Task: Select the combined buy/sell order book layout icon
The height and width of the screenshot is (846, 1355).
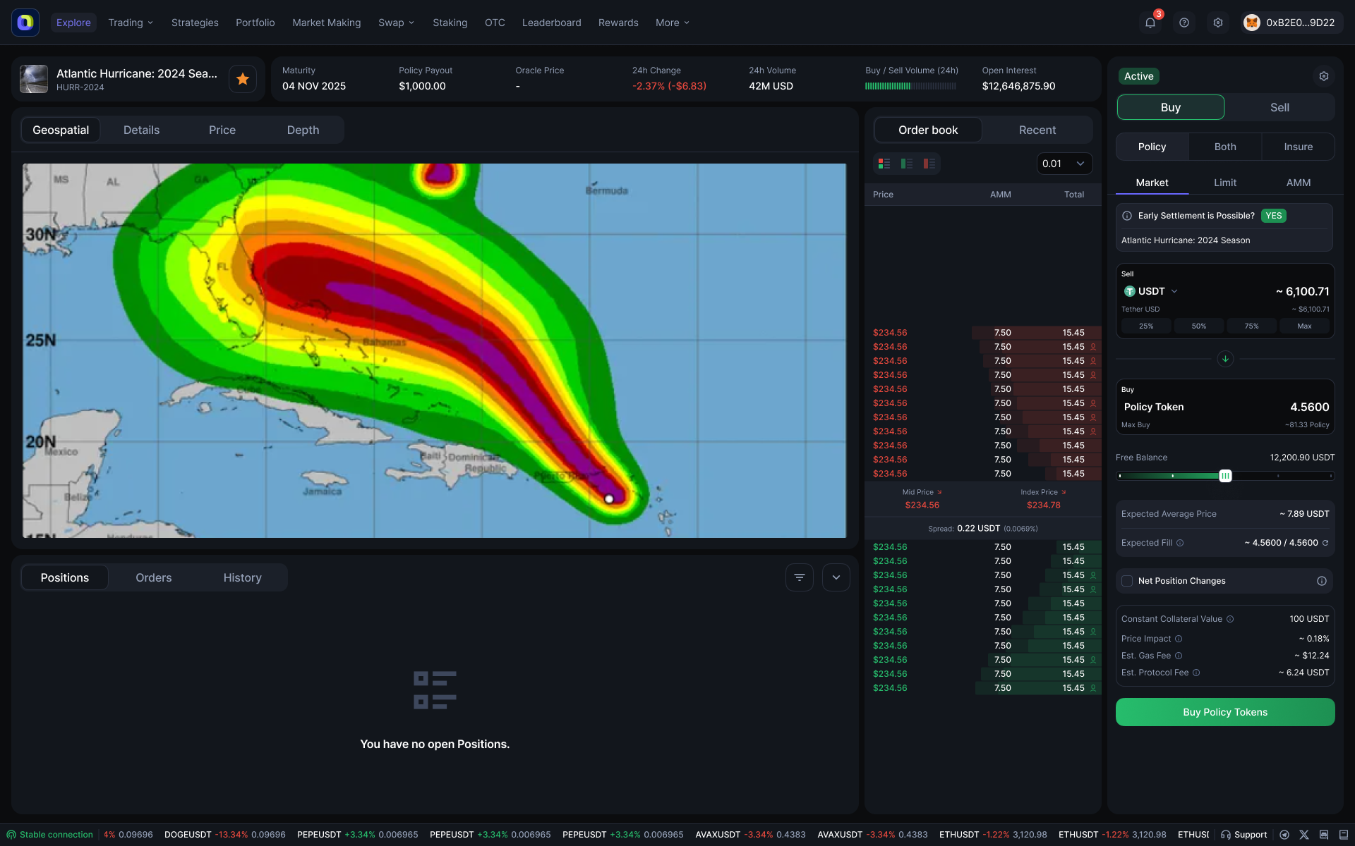Action: pos(884,163)
